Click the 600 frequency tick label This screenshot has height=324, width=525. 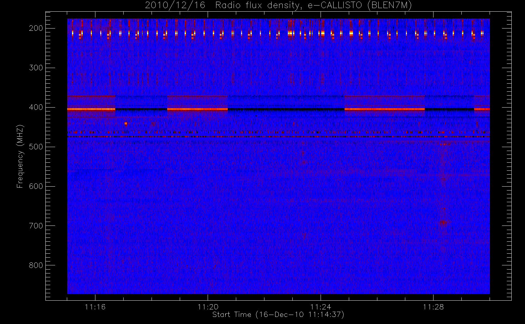[36, 186]
